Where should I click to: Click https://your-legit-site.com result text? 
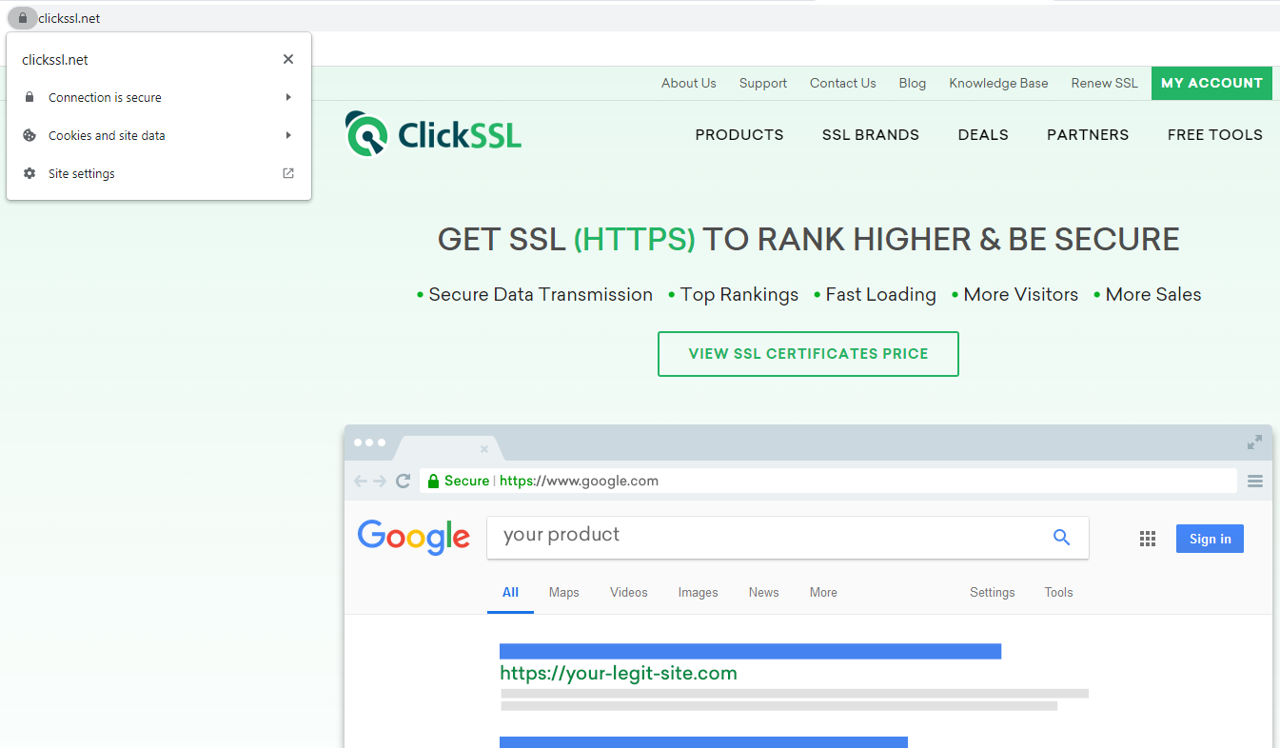click(619, 674)
